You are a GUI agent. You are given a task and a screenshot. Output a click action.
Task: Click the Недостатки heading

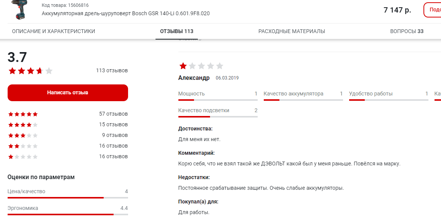(194, 177)
